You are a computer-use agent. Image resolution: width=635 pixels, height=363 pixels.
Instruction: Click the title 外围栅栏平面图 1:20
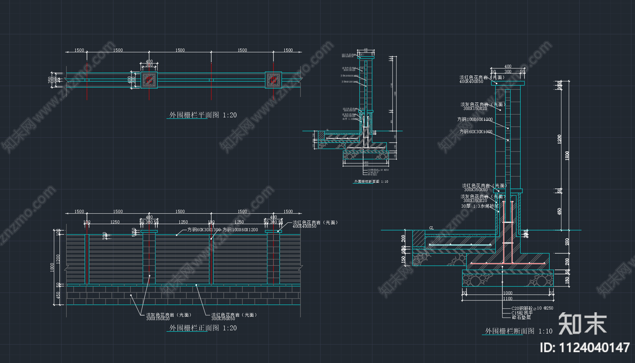pyautogui.click(x=203, y=115)
